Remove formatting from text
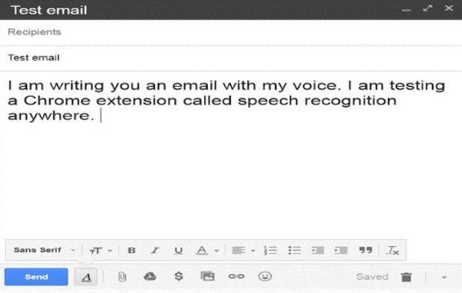 [393, 251]
